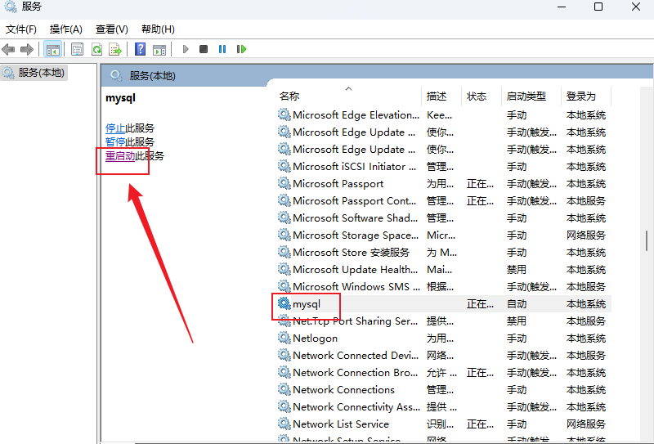Select Network Connection Bro... service
This screenshot has height=444, width=654.
pos(444,372)
